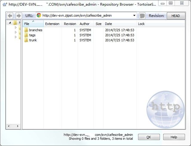Sort by the Lock column header
Screen dimensions: 191x146
[160, 24]
